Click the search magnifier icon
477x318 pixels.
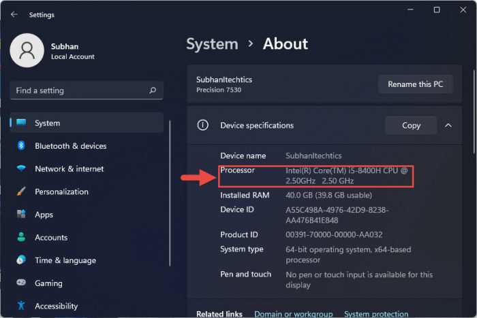[153, 90]
